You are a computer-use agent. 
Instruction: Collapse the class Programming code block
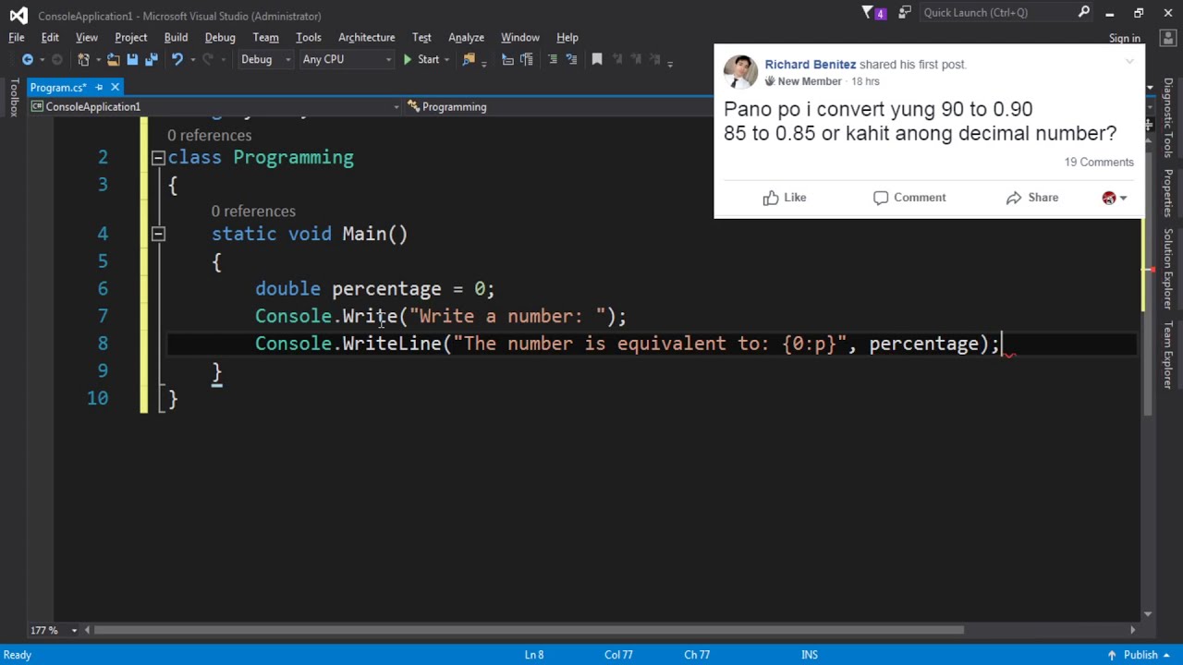point(158,158)
